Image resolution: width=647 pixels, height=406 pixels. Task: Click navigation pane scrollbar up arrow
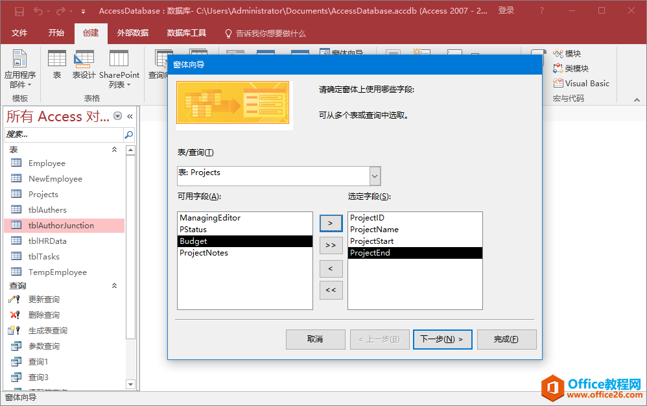pyautogui.click(x=130, y=150)
